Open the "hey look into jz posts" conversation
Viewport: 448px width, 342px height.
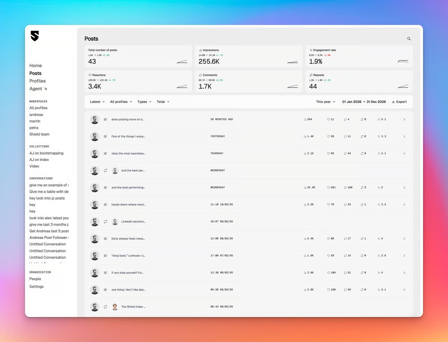[x=47, y=198]
